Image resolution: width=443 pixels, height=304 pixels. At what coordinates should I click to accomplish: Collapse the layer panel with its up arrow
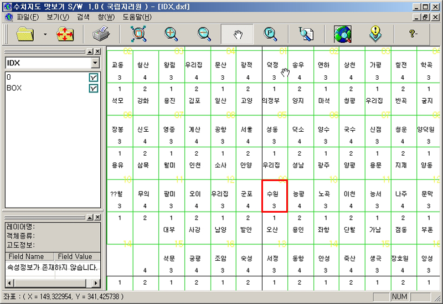(90, 51)
